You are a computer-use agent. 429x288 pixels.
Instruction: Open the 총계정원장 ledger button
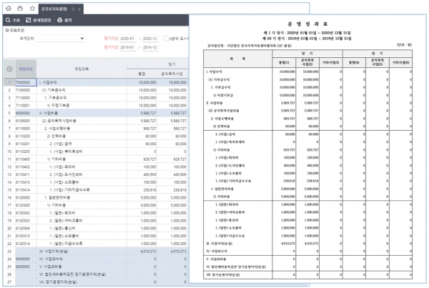pos(39,20)
